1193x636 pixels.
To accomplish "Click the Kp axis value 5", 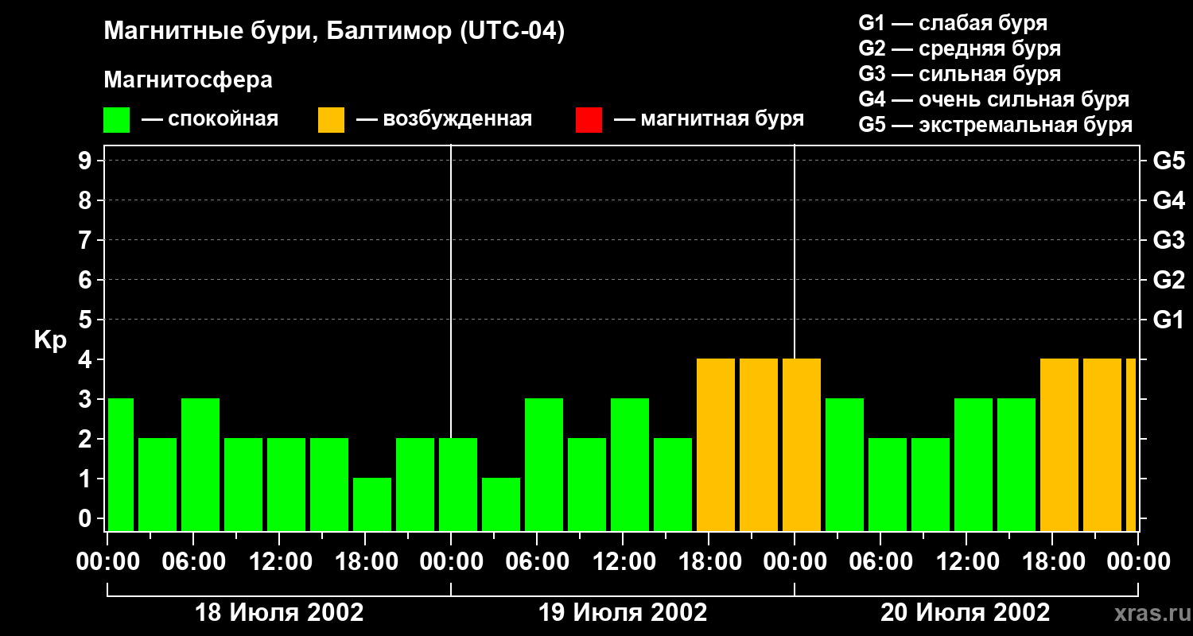I will click(86, 320).
